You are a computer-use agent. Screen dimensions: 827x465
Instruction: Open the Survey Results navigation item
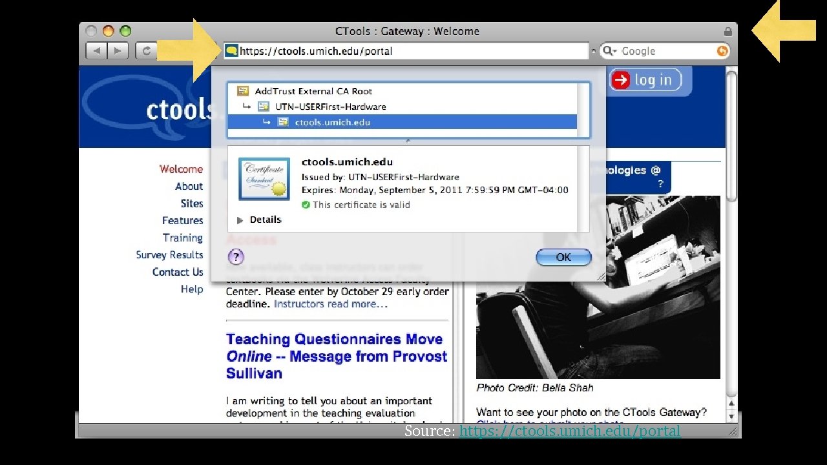click(x=169, y=255)
